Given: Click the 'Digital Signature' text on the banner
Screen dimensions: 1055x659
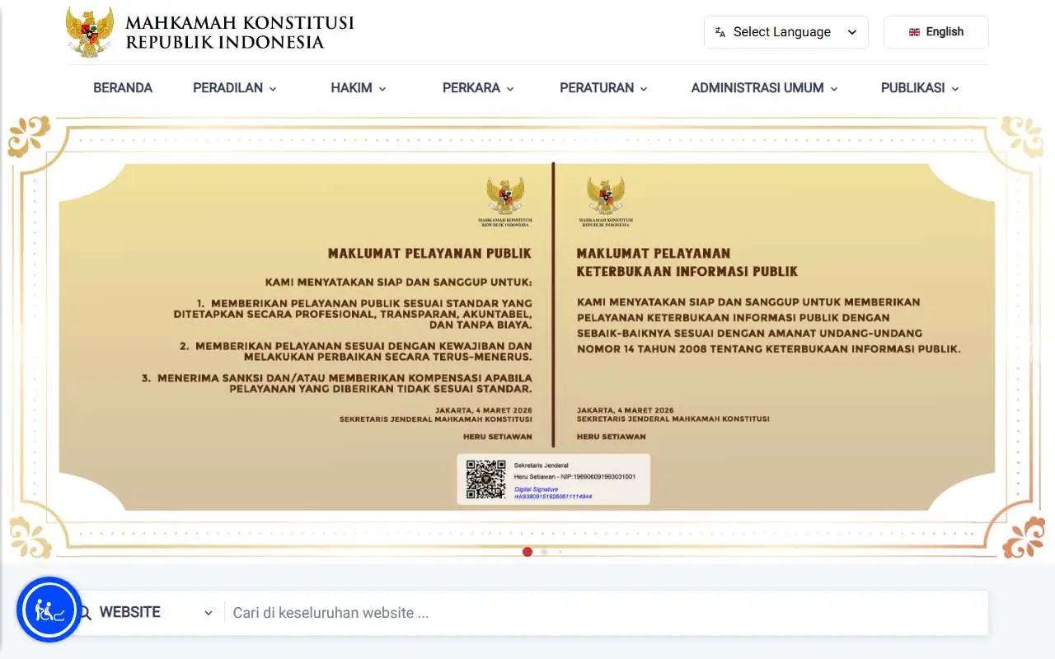Looking at the screenshot, I should (536, 489).
